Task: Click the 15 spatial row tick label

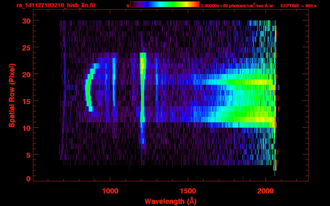Action: click(26, 101)
